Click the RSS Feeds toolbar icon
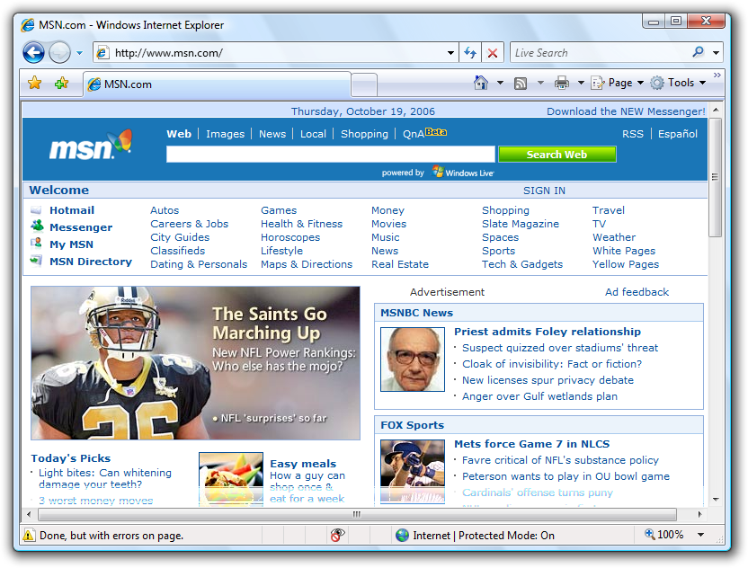The height and width of the screenshot is (568, 748). pos(520,84)
